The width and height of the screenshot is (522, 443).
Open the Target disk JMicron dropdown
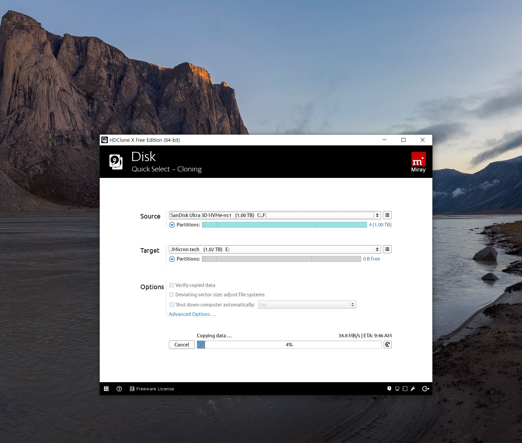tap(274, 249)
